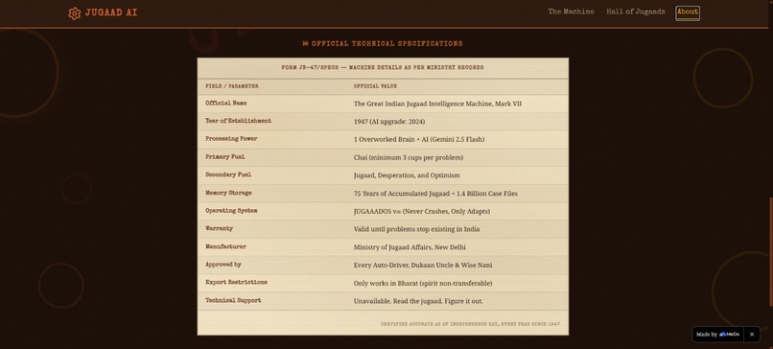Screen dimensions: 773x349
Task: Select Export Restrictions label
Action: pyautogui.click(x=236, y=283)
